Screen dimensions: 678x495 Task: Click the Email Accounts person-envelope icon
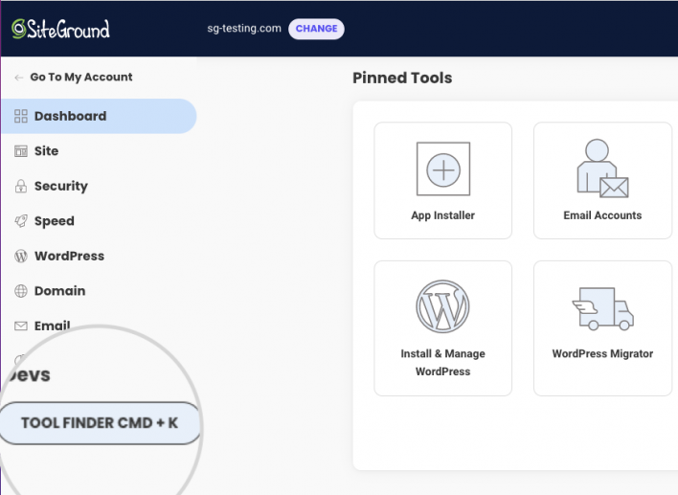[x=602, y=169]
